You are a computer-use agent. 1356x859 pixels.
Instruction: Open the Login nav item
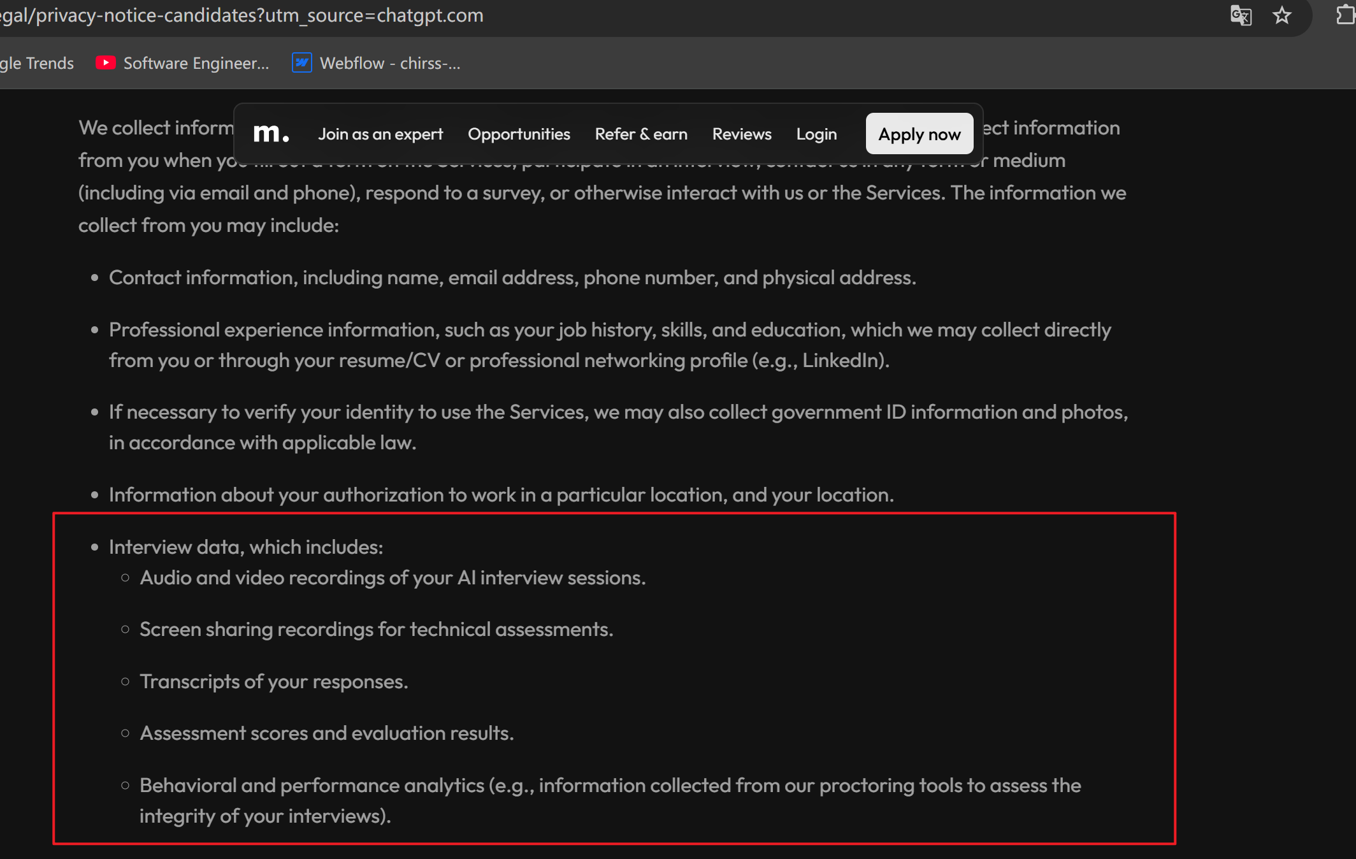[816, 134]
